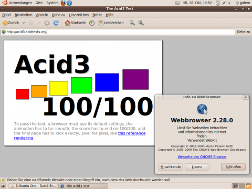Click the trash icon in bottom panel
The image size is (252, 189).
click(249, 186)
